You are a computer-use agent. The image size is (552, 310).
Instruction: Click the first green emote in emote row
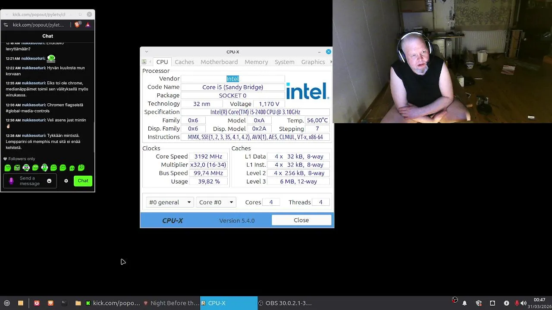(x=8, y=168)
